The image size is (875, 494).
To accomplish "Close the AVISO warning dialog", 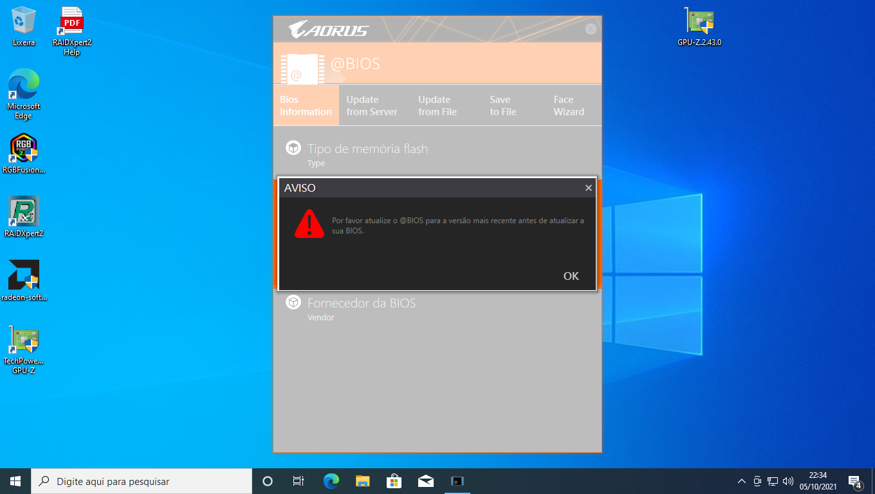I will (588, 188).
